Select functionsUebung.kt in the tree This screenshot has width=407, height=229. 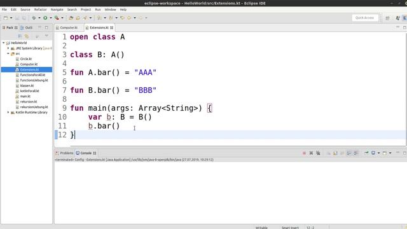click(x=34, y=80)
